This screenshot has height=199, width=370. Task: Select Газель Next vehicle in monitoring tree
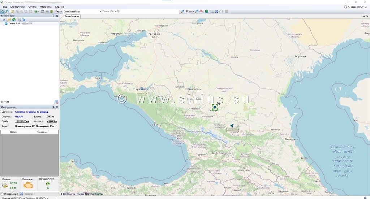coord(14,23)
